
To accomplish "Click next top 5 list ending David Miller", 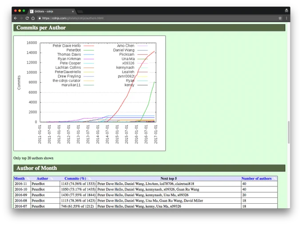I will [169, 201].
